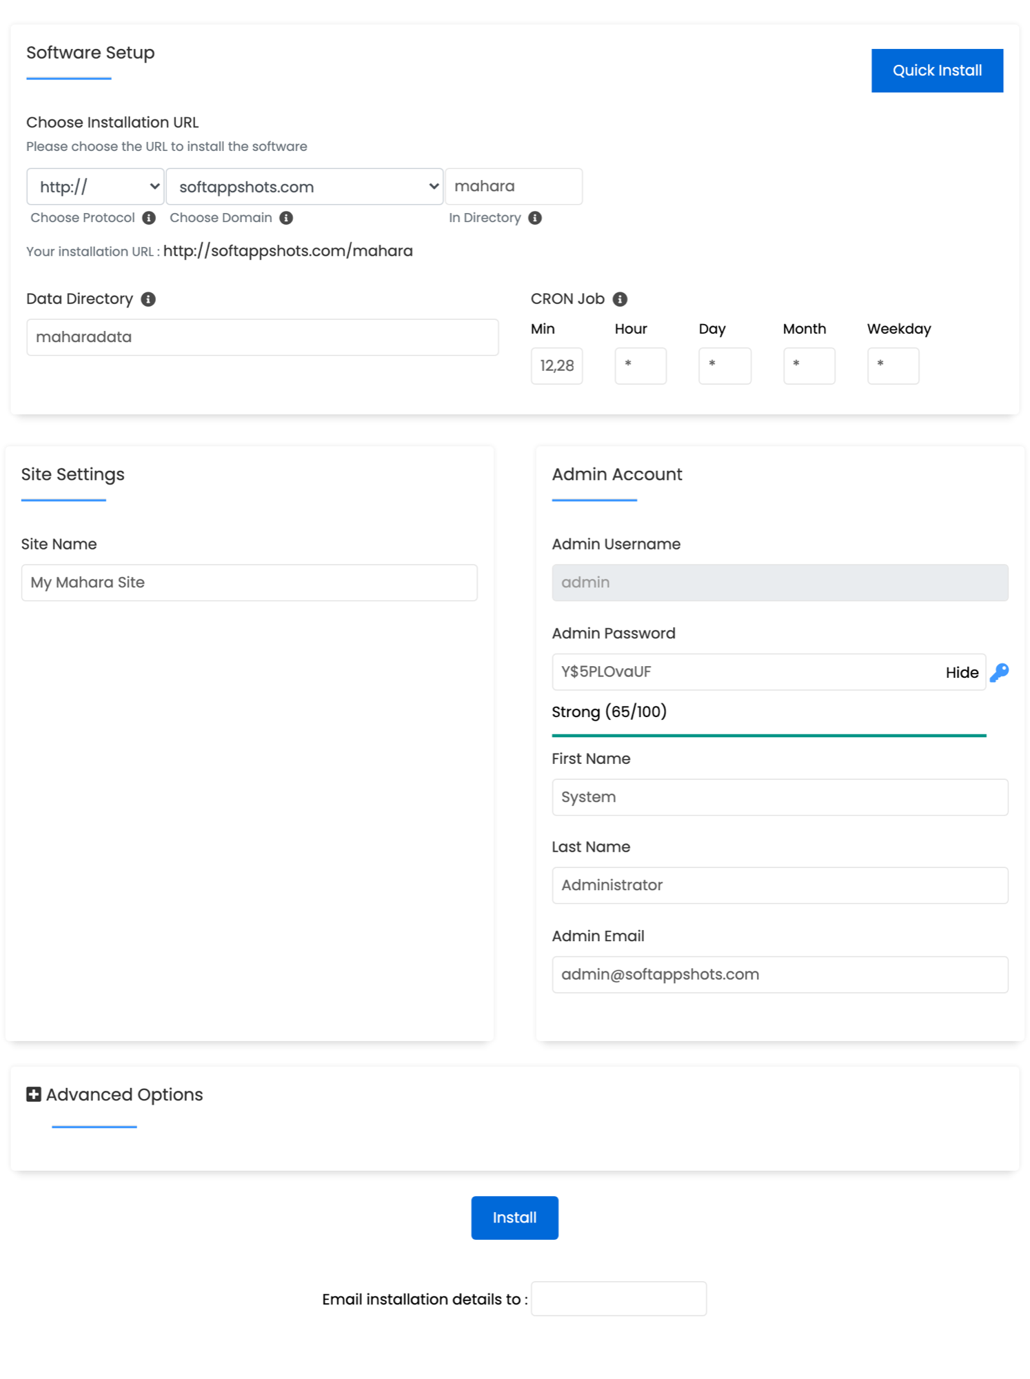Viewport: 1030px width, 1379px height.
Task: Click the Admin Password field
Action: (769, 672)
